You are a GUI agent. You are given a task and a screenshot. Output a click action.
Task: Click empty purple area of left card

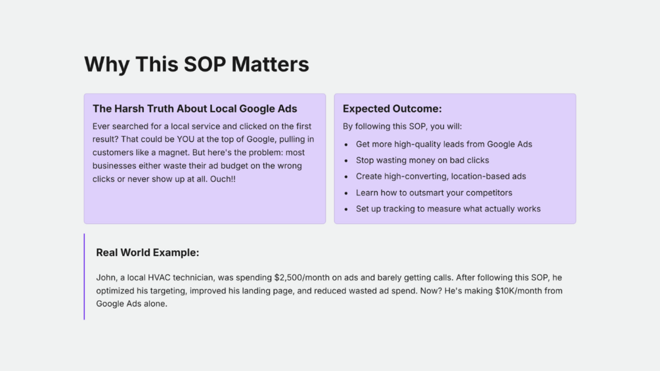[204, 204]
